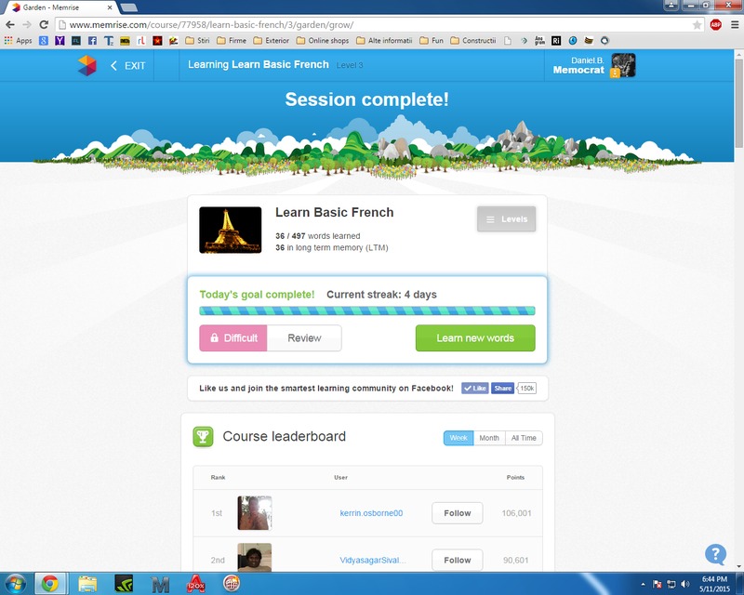Open VidyasagarSival... profile link
Viewport: 744px width, 595px height.
pos(373,560)
